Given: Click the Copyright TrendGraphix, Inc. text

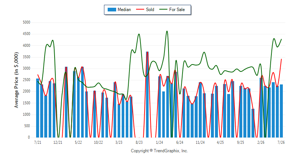Looking at the screenshot, I should [x=159, y=151].
